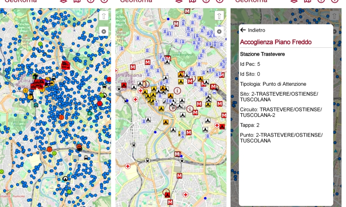The height and width of the screenshot is (207, 346).
Task: Select the red cross marker right of the circled red monument
Action: [185, 195]
